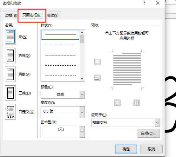Click the 无(N) setting label
Screen dimensions: 176x157
coord(23,37)
